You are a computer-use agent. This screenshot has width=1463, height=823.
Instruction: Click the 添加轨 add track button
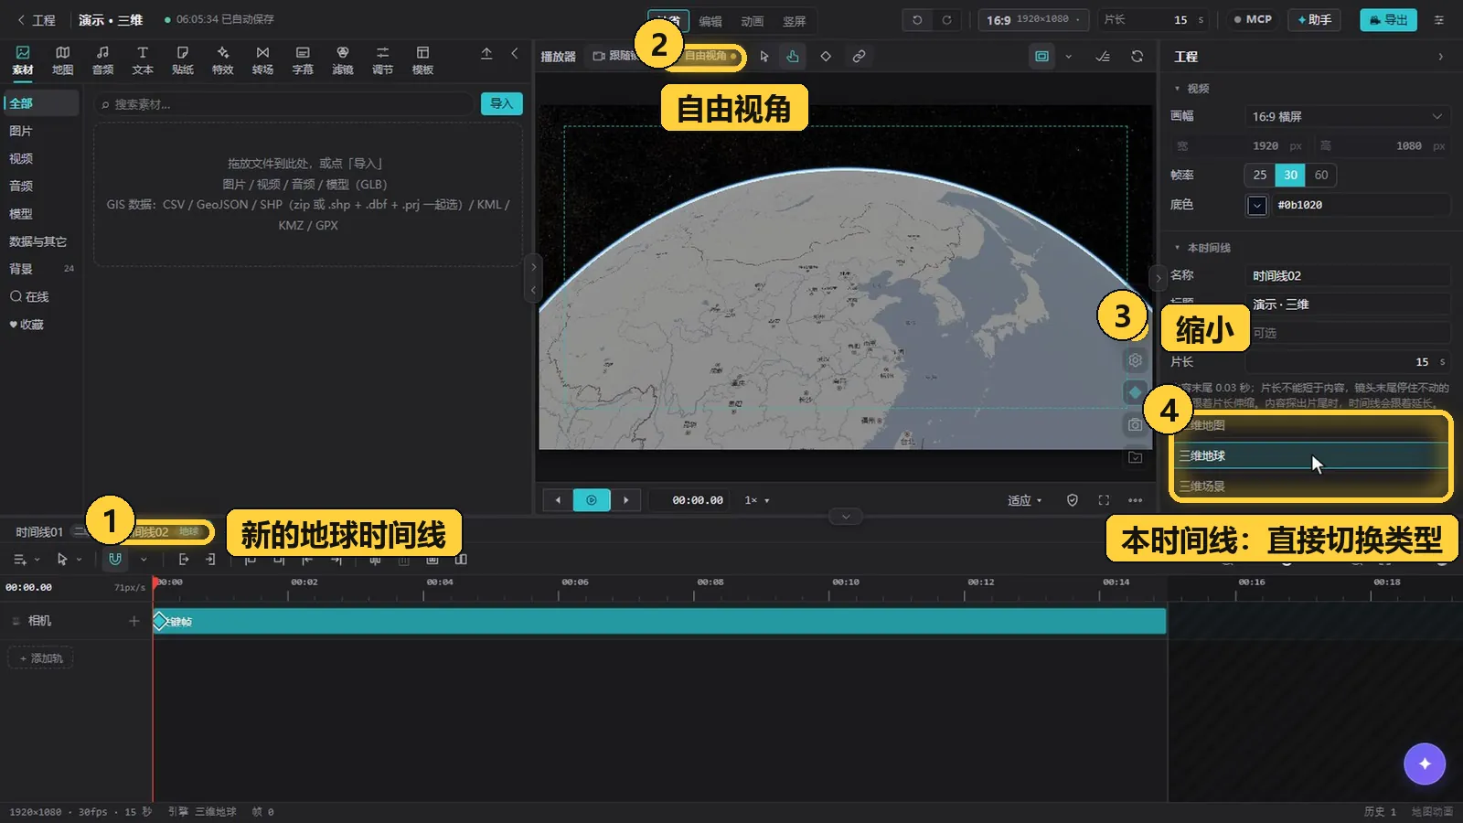point(41,658)
